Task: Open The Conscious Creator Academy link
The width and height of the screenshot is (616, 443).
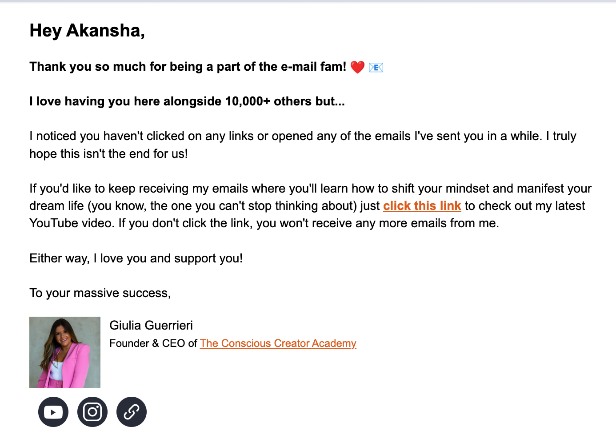Action: [x=278, y=343]
